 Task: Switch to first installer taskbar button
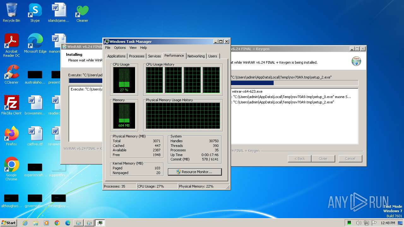(x=79, y=223)
